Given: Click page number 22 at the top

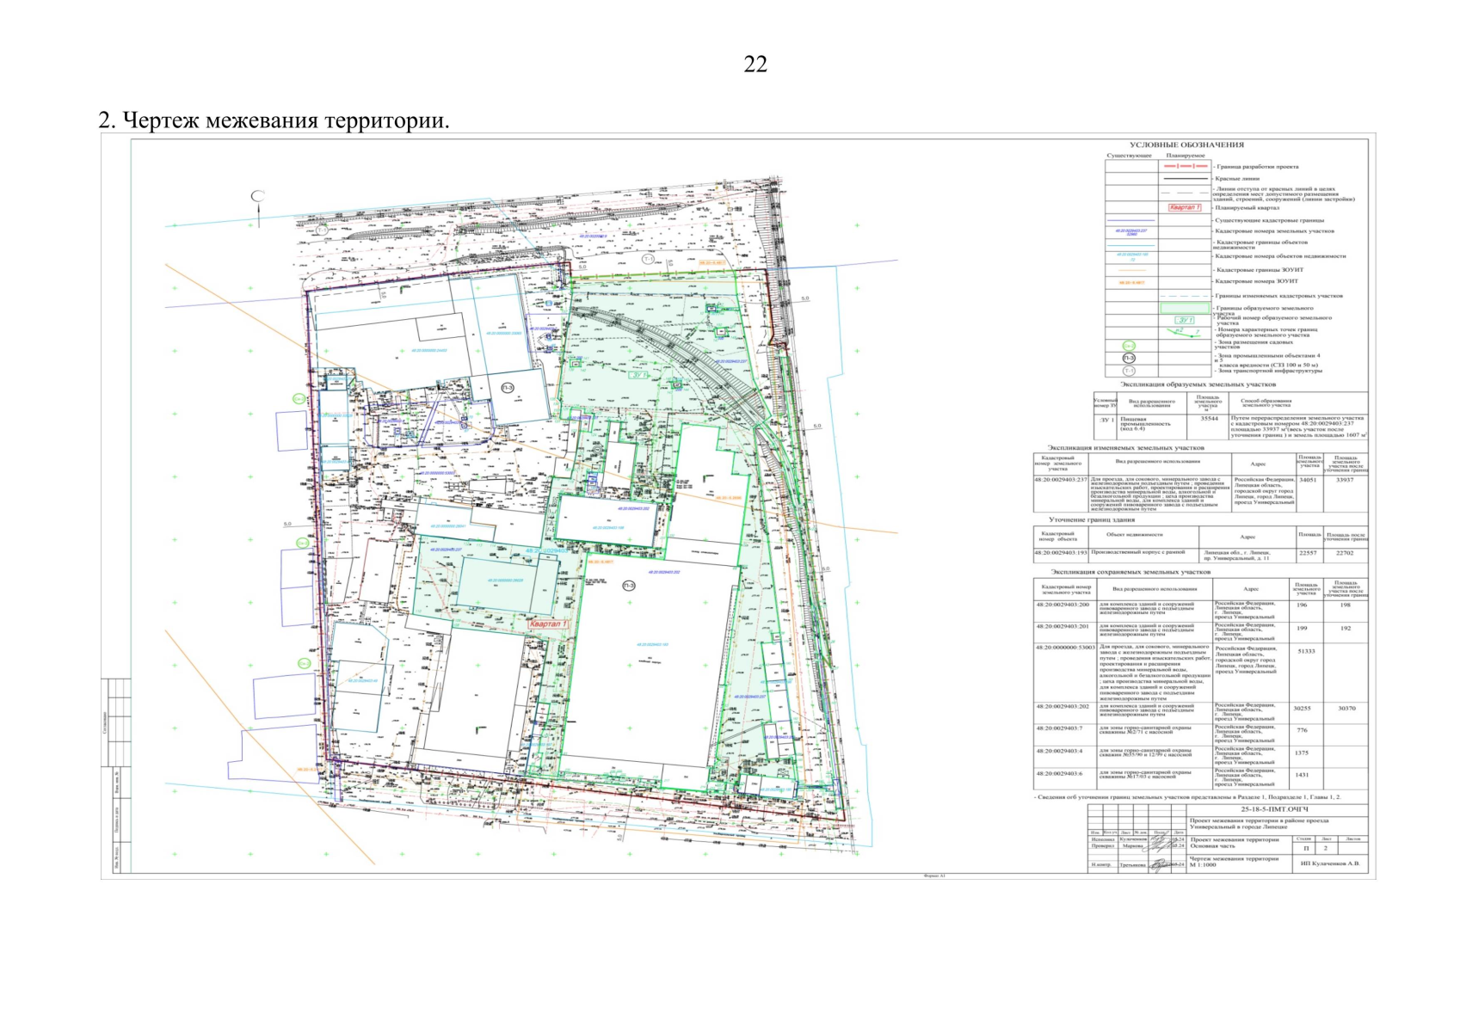Looking at the screenshot, I should point(755,64).
